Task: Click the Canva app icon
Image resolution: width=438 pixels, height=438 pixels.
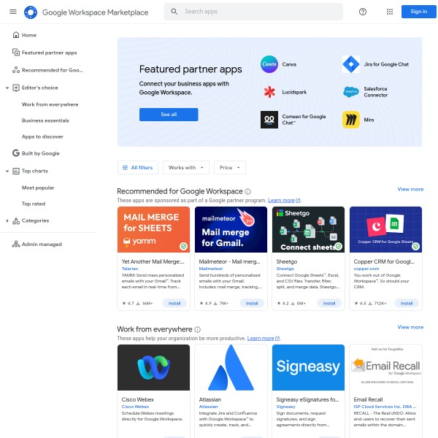Action: click(269, 64)
